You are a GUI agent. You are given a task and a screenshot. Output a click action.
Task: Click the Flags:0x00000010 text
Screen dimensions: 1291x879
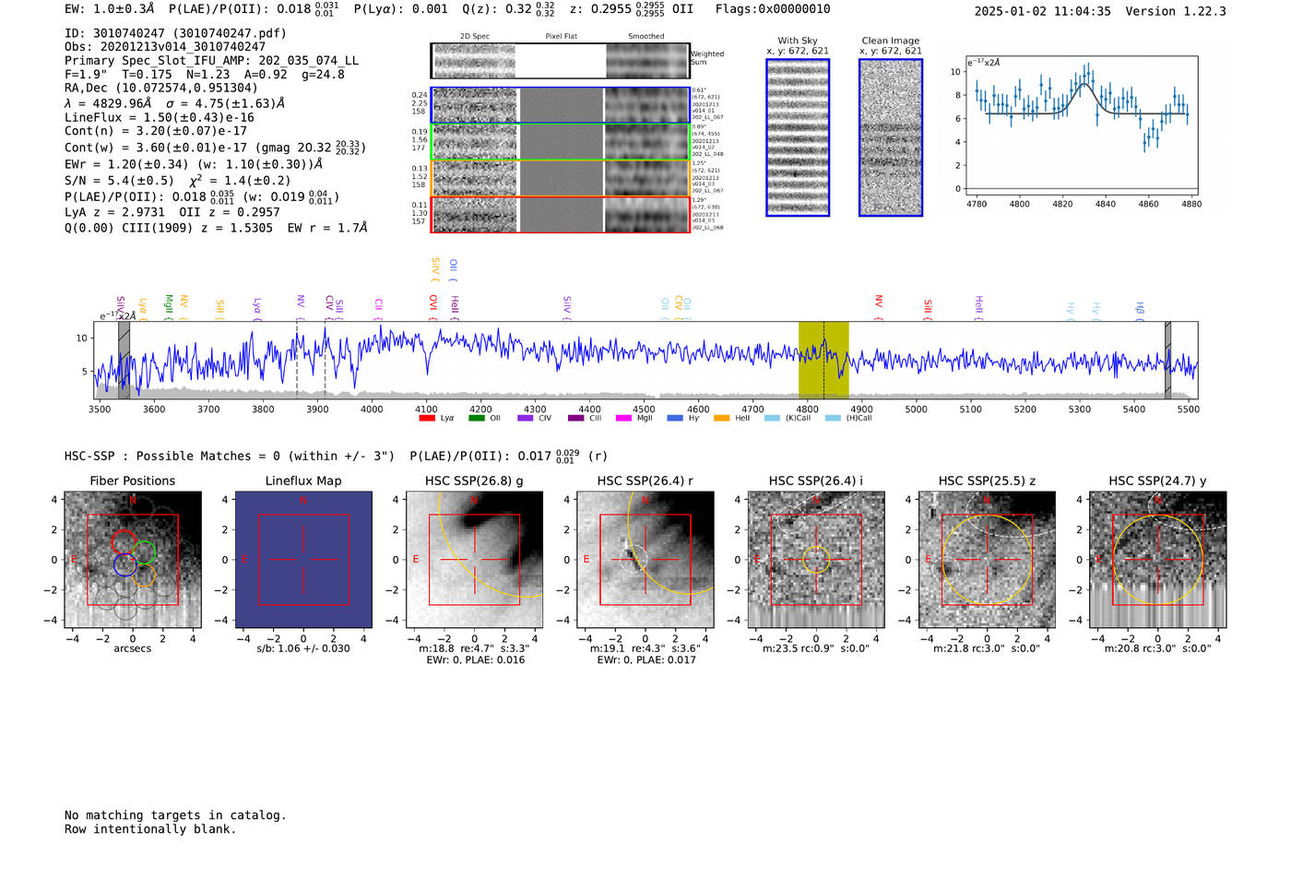pyautogui.click(x=773, y=9)
